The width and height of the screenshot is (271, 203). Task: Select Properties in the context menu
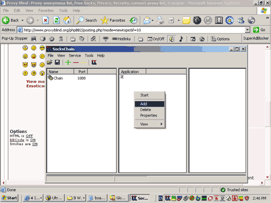[150, 115]
